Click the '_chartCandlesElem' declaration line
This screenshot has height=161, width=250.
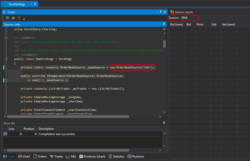tap(58, 110)
